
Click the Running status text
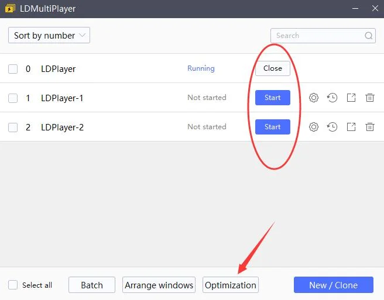pos(201,68)
